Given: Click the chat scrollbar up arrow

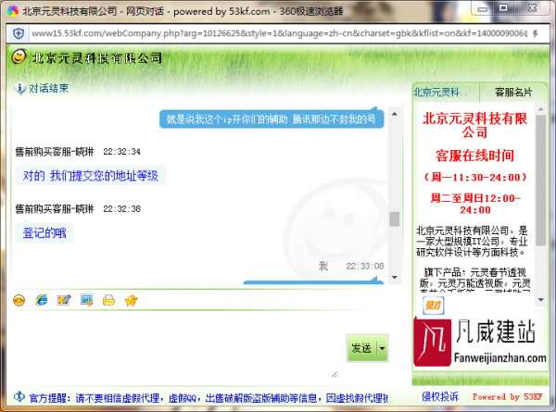Looking at the screenshot, I should [395, 114].
